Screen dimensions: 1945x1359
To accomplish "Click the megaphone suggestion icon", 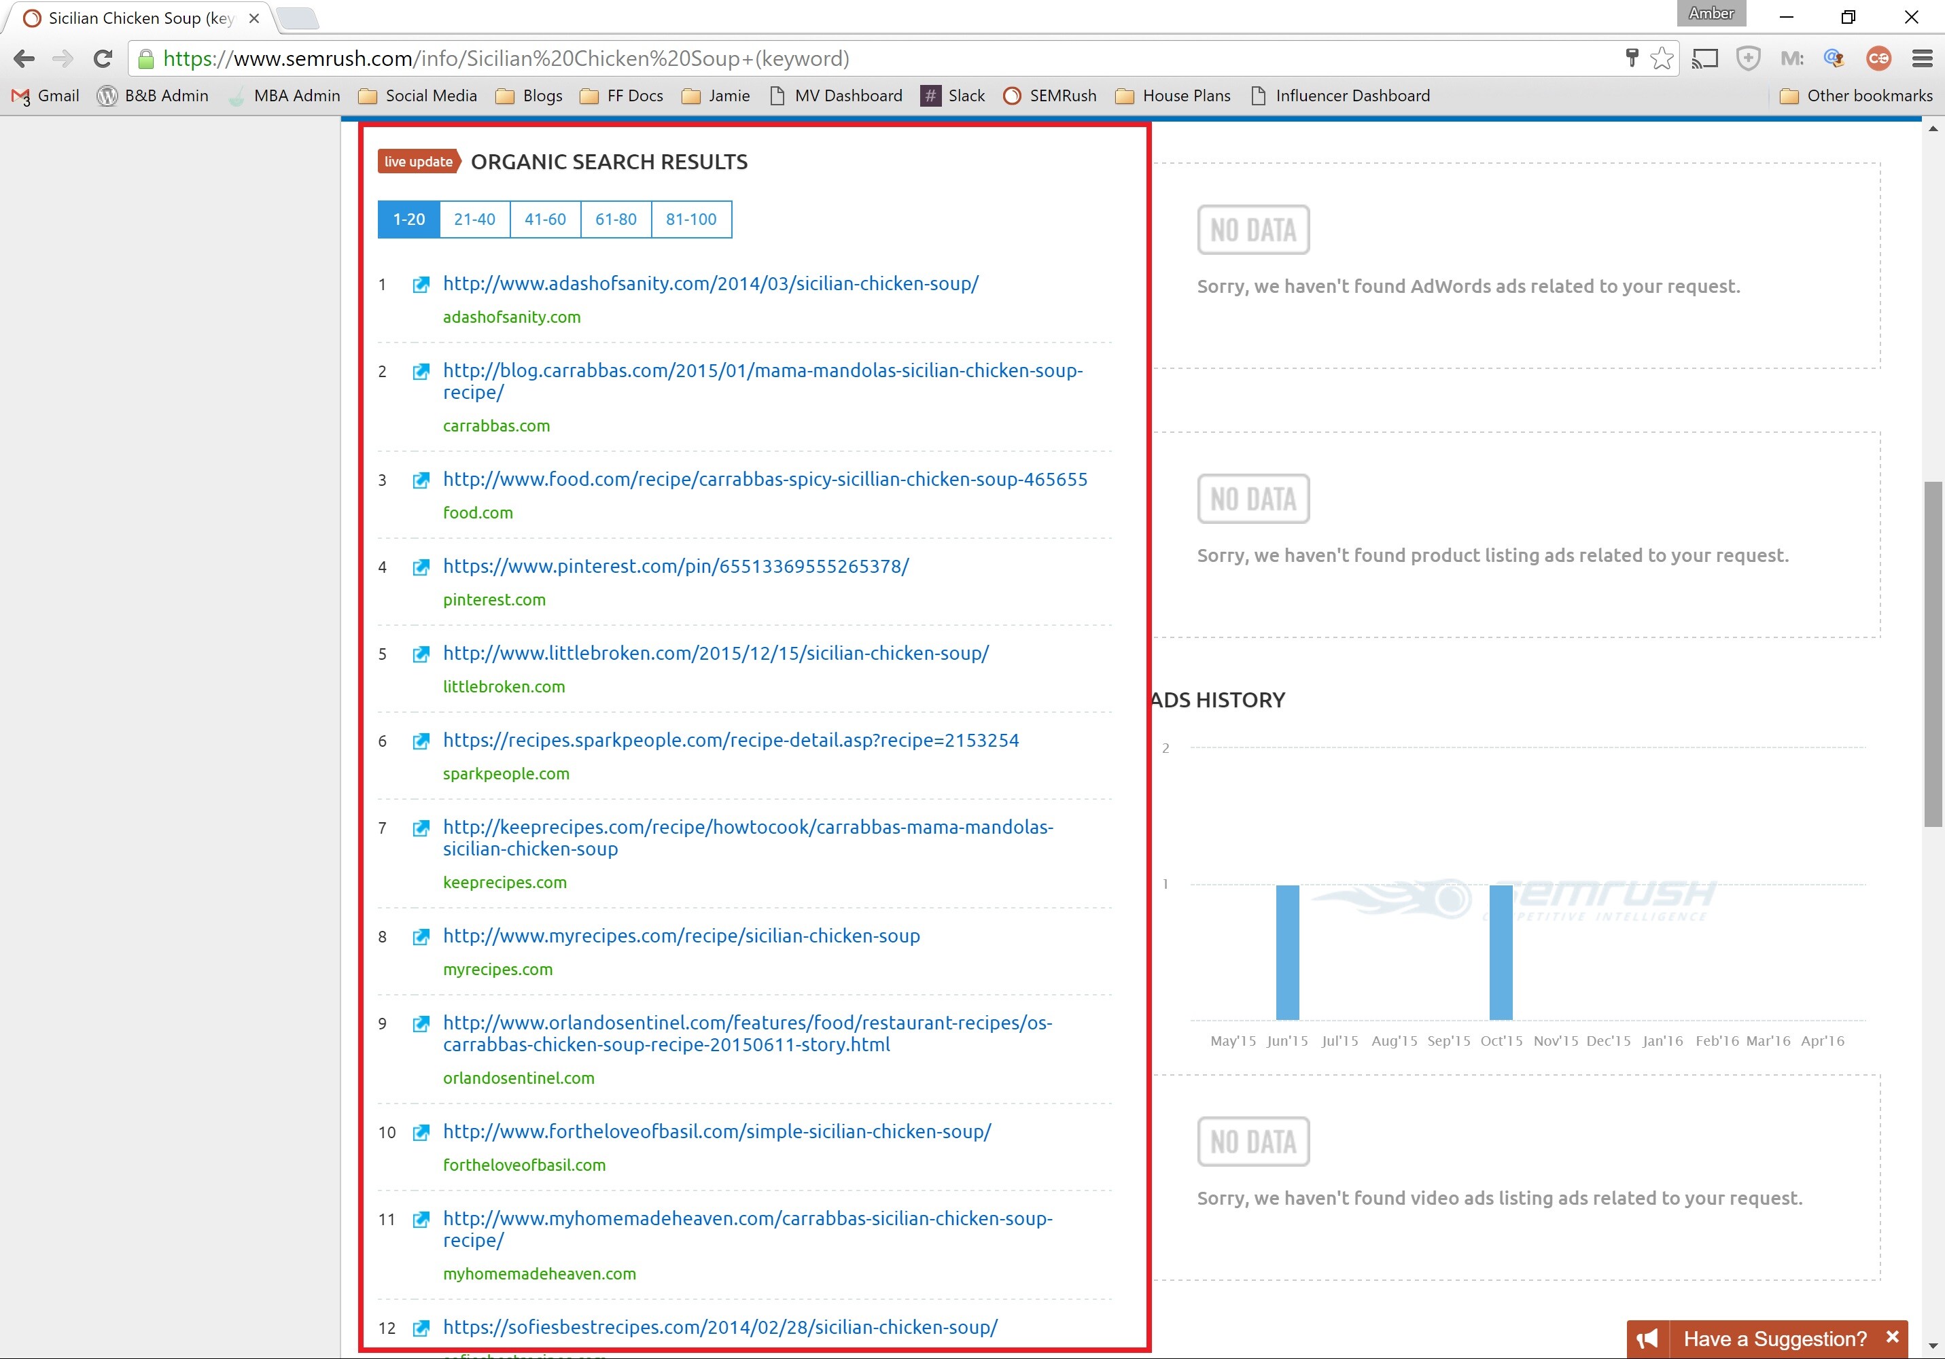I will pyautogui.click(x=1647, y=1339).
